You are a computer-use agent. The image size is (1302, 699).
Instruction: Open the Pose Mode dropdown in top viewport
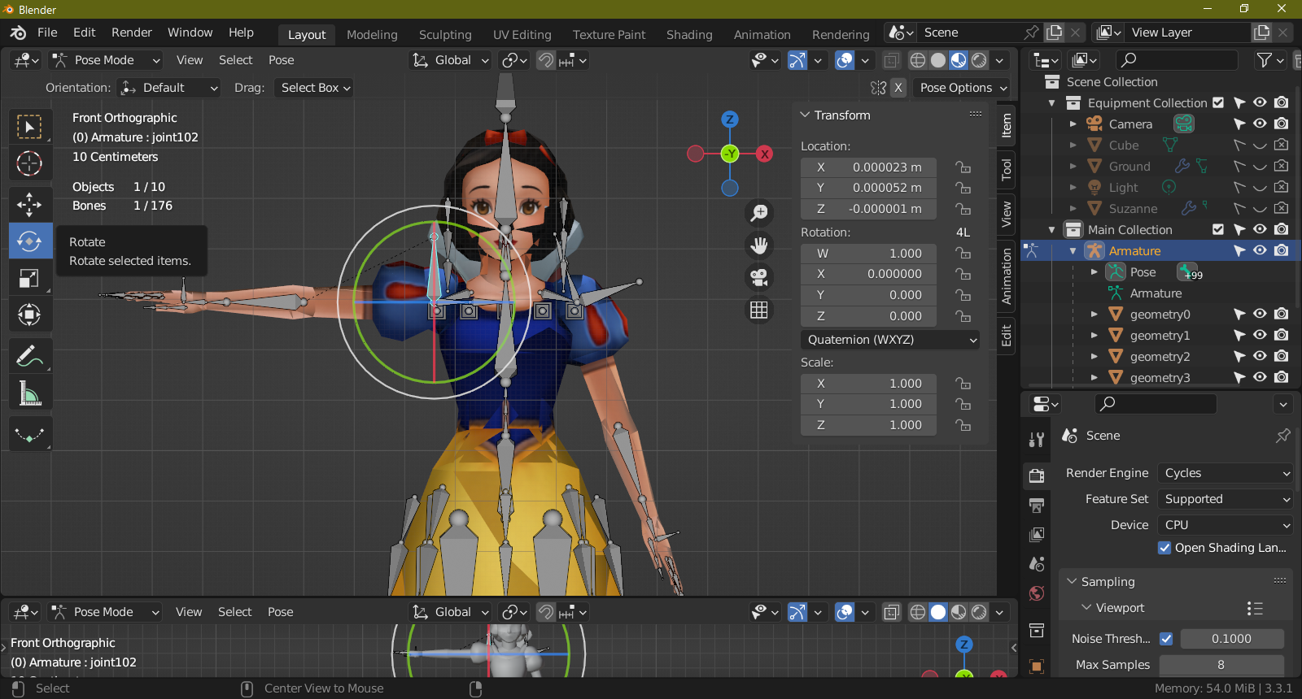pyautogui.click(x=106, y=60)
